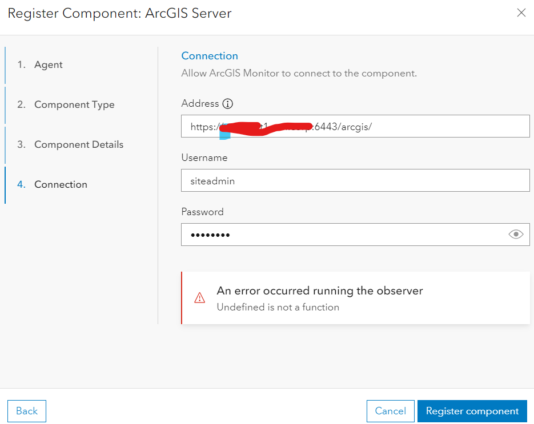This screenshot has height=424, width=534.
Task: Click the Username field label
Action: 204,158
